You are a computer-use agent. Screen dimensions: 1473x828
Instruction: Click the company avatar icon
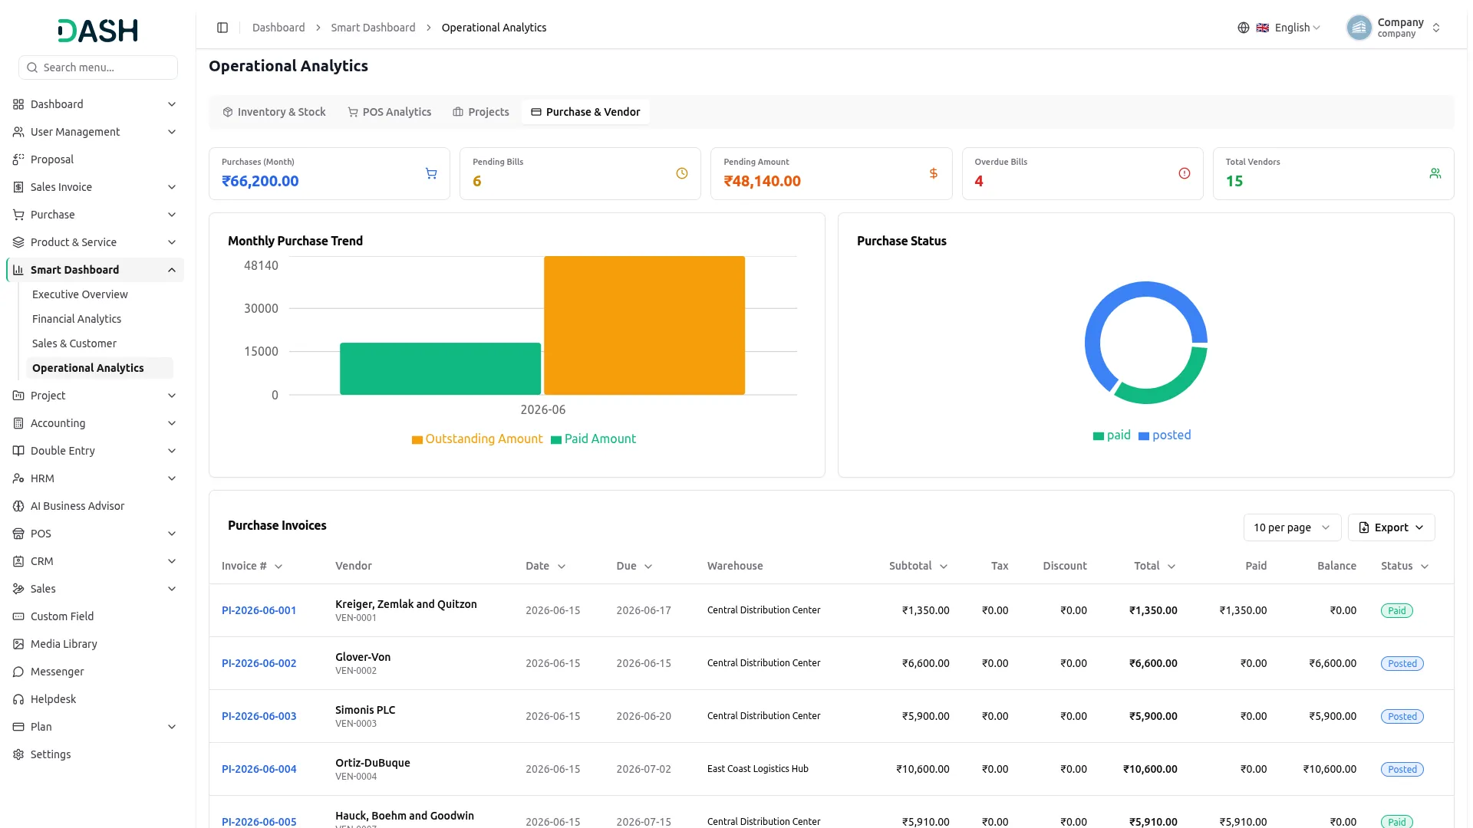(x=1359, y=28)
